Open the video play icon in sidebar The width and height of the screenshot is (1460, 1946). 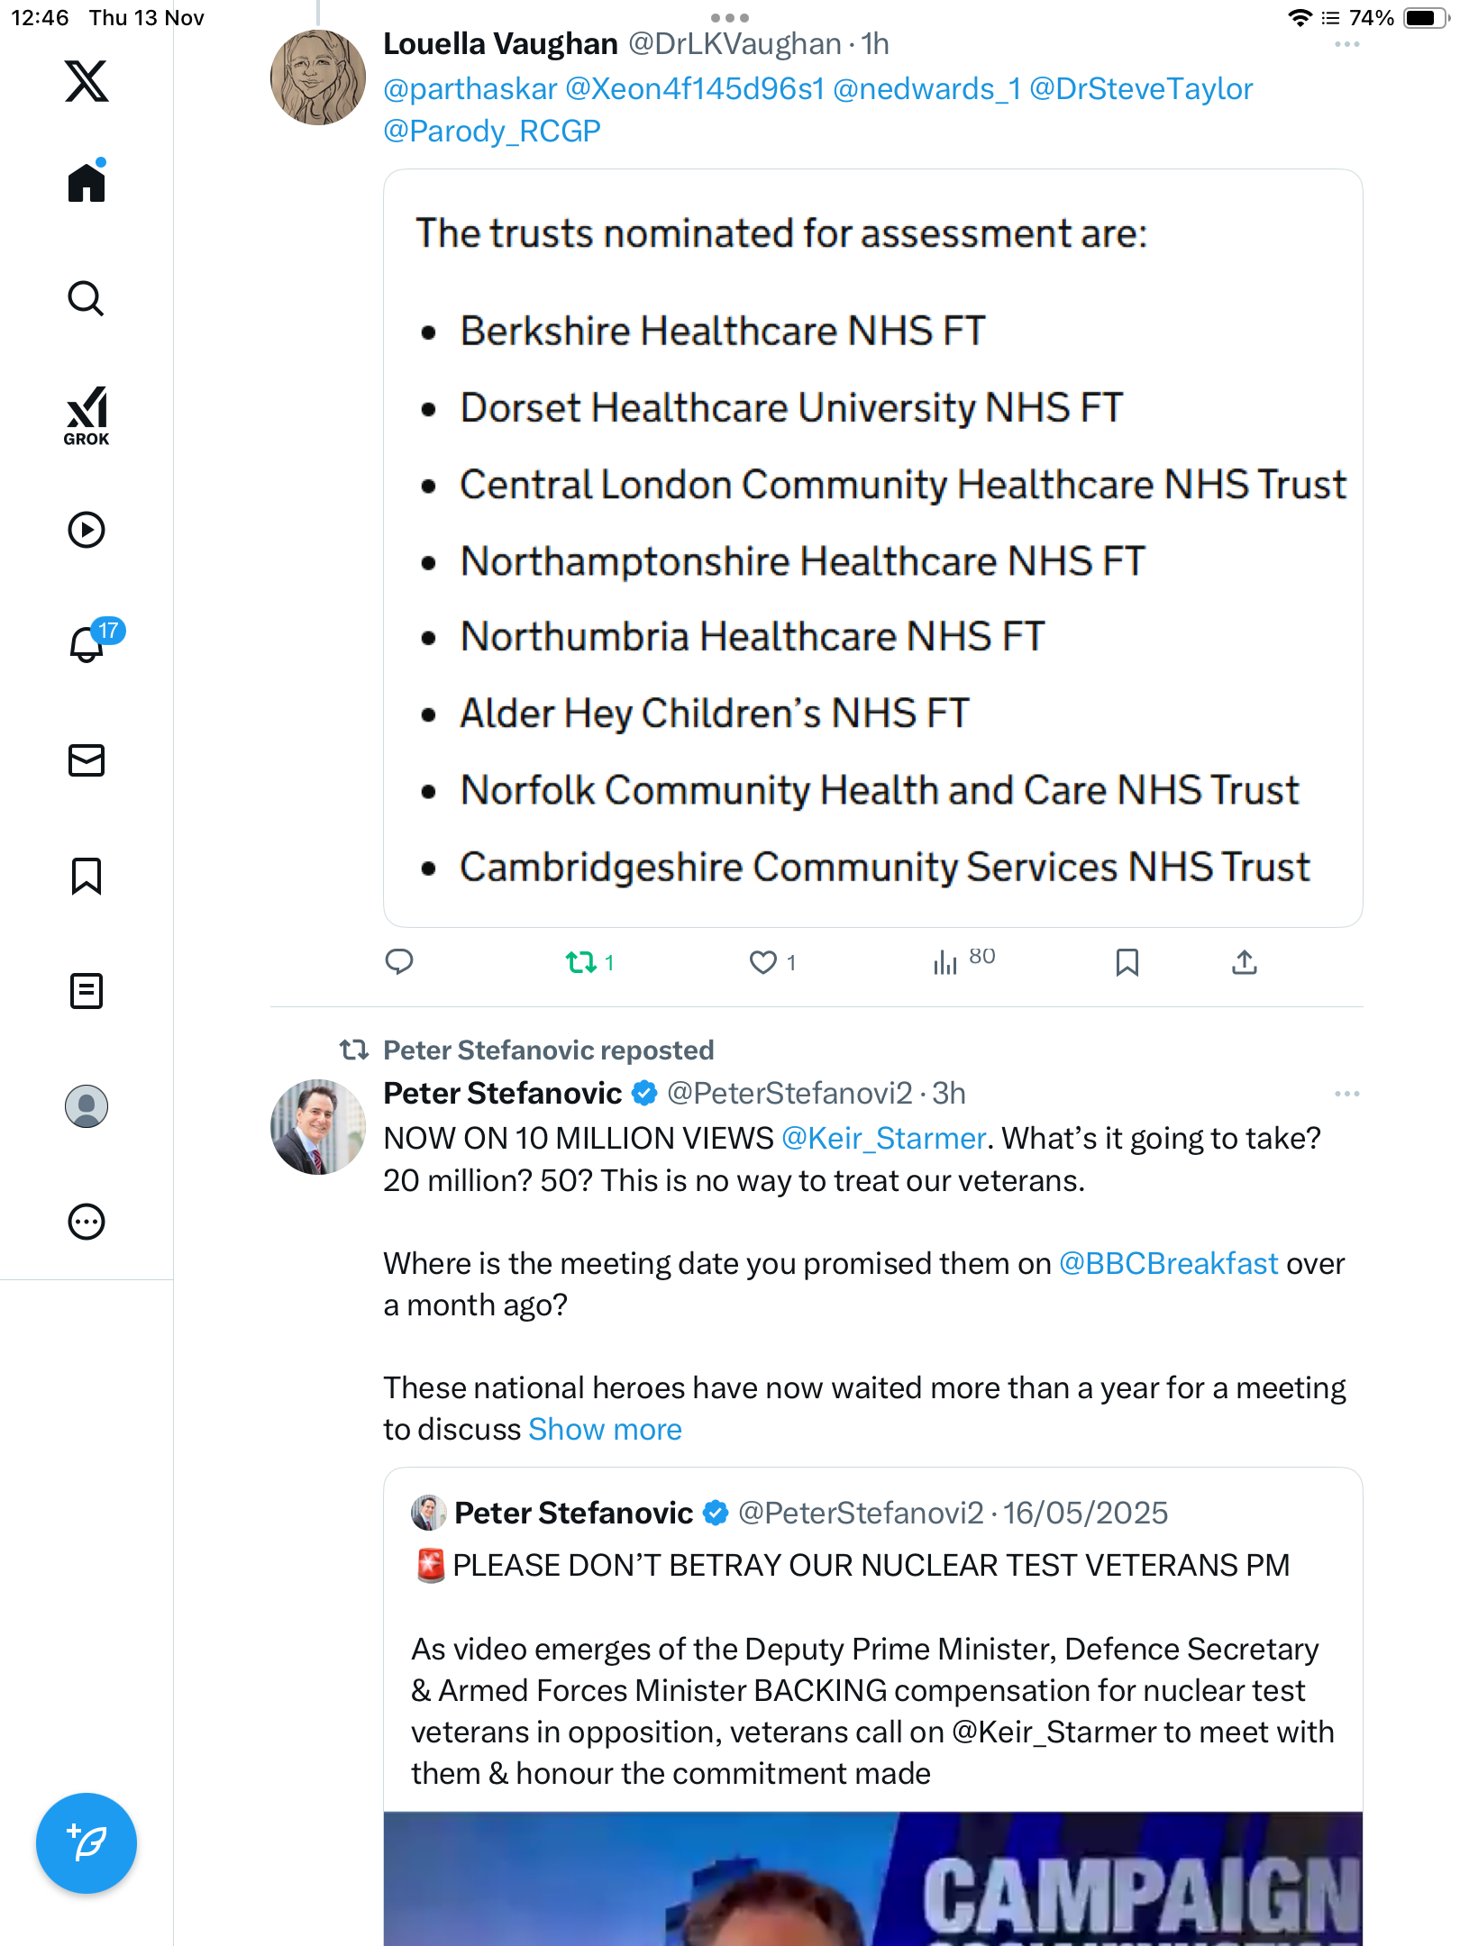(87, 530)
